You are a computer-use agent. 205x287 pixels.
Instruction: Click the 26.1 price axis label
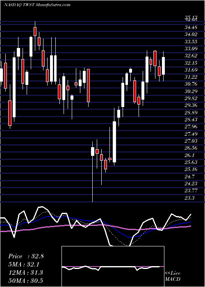click(x=189, y=155)
